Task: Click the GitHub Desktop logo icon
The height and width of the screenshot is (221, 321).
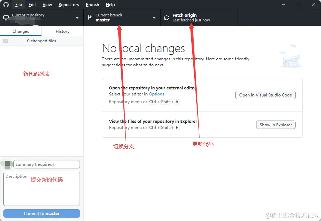Action: click(6, 4)
